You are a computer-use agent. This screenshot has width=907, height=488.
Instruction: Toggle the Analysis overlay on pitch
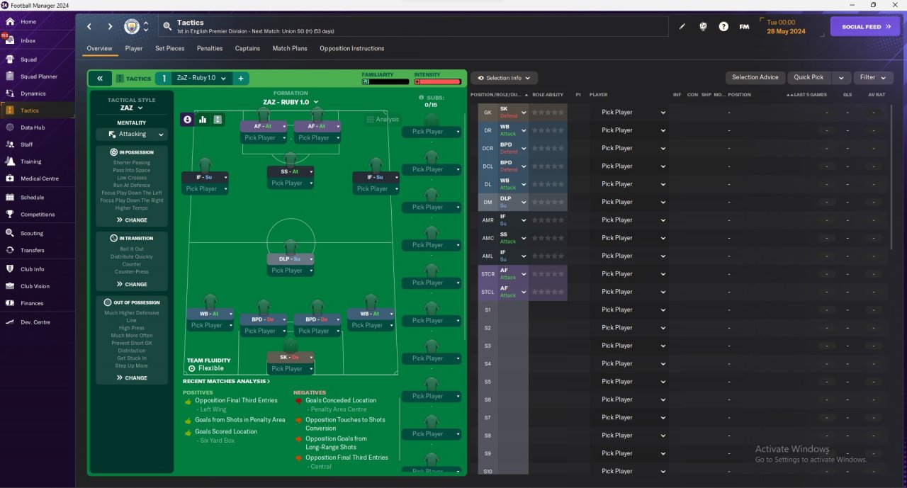coord(383,120)
